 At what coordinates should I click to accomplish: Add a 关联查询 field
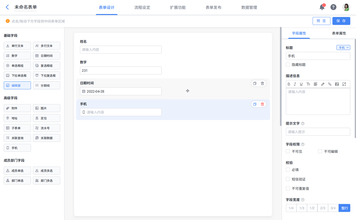pyautogui.click(x=17, y=138)
